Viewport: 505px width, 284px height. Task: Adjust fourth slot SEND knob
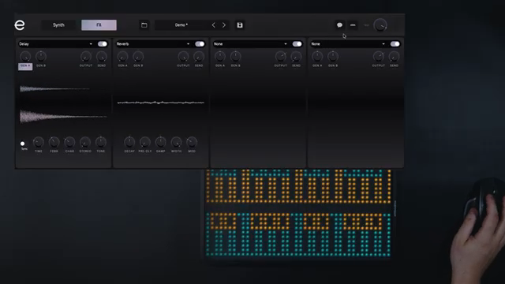[x=394, y=57]
